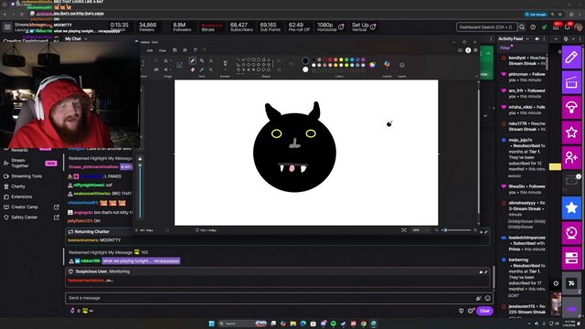
Task: Mute Activity Feed sounds with speaker icon
Action: 537,38
